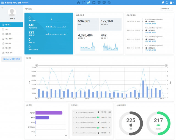Click the note-edit icon next to home
Viewport: 176px width, 140px height.
[x=84, y=2]
